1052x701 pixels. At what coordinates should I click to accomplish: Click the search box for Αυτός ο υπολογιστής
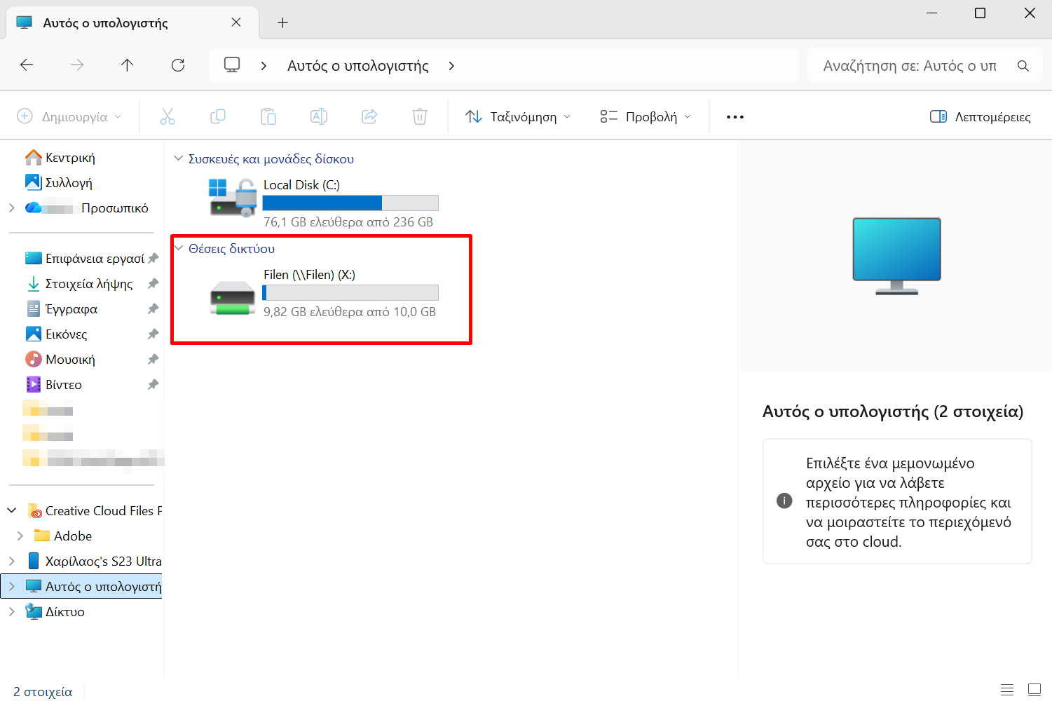910,66
